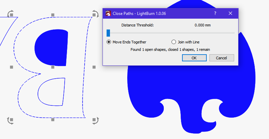Click the top-center resize handle
The height and width of the screenshot is (139, 269).
coord(53,15)
